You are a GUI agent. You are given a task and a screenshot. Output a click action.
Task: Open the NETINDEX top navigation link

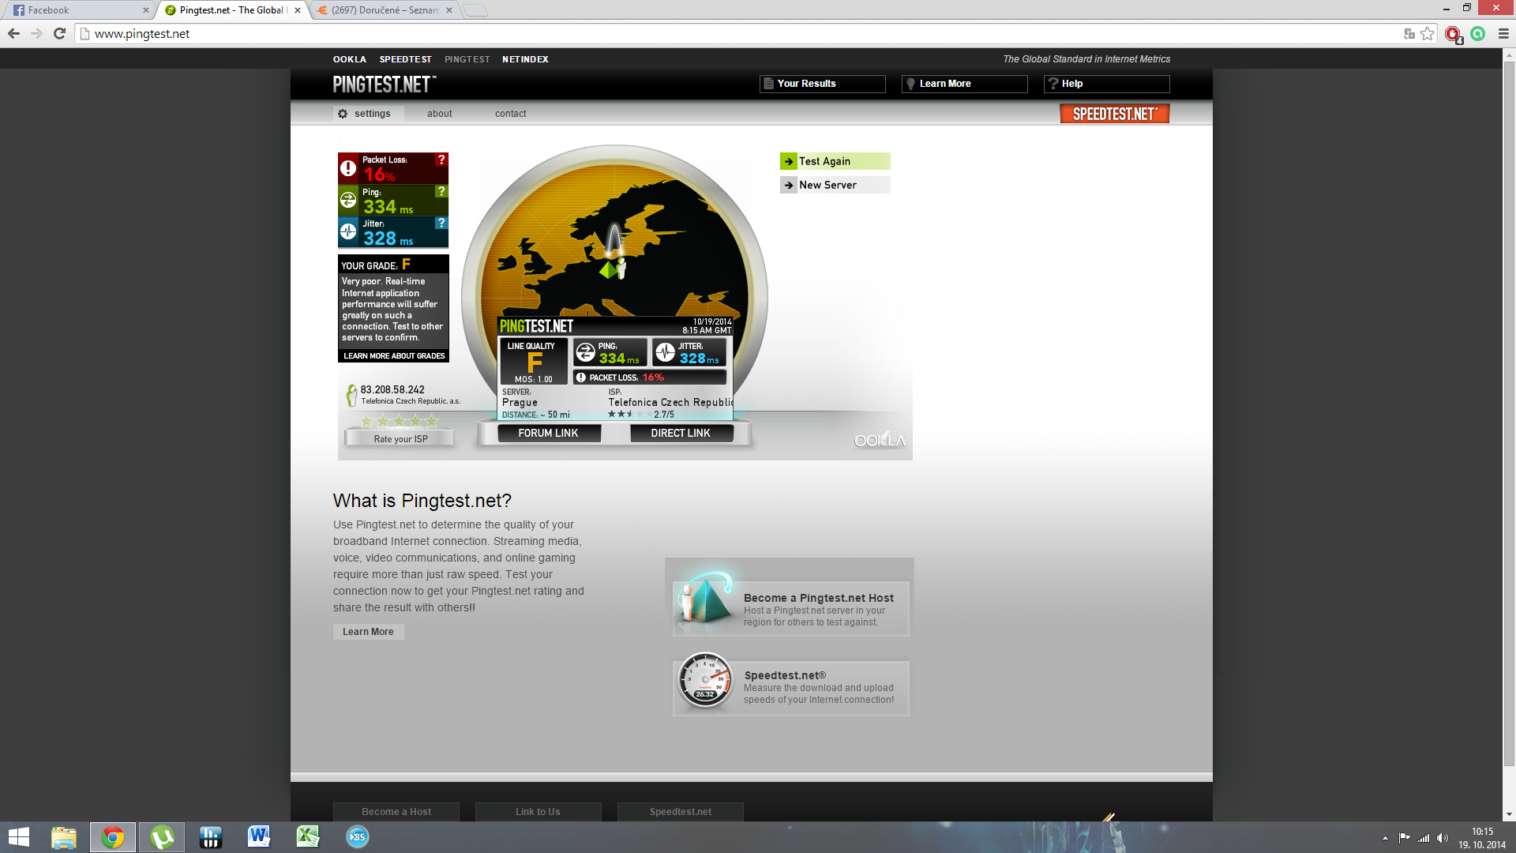(526, 59)
